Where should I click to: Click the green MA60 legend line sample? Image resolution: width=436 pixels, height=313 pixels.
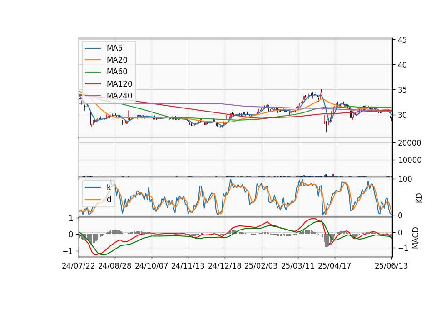tap(93, 72)
